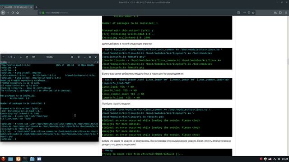Open the system start menu icon
Viewport: 289px width, 162px height.
coord(3,159)
